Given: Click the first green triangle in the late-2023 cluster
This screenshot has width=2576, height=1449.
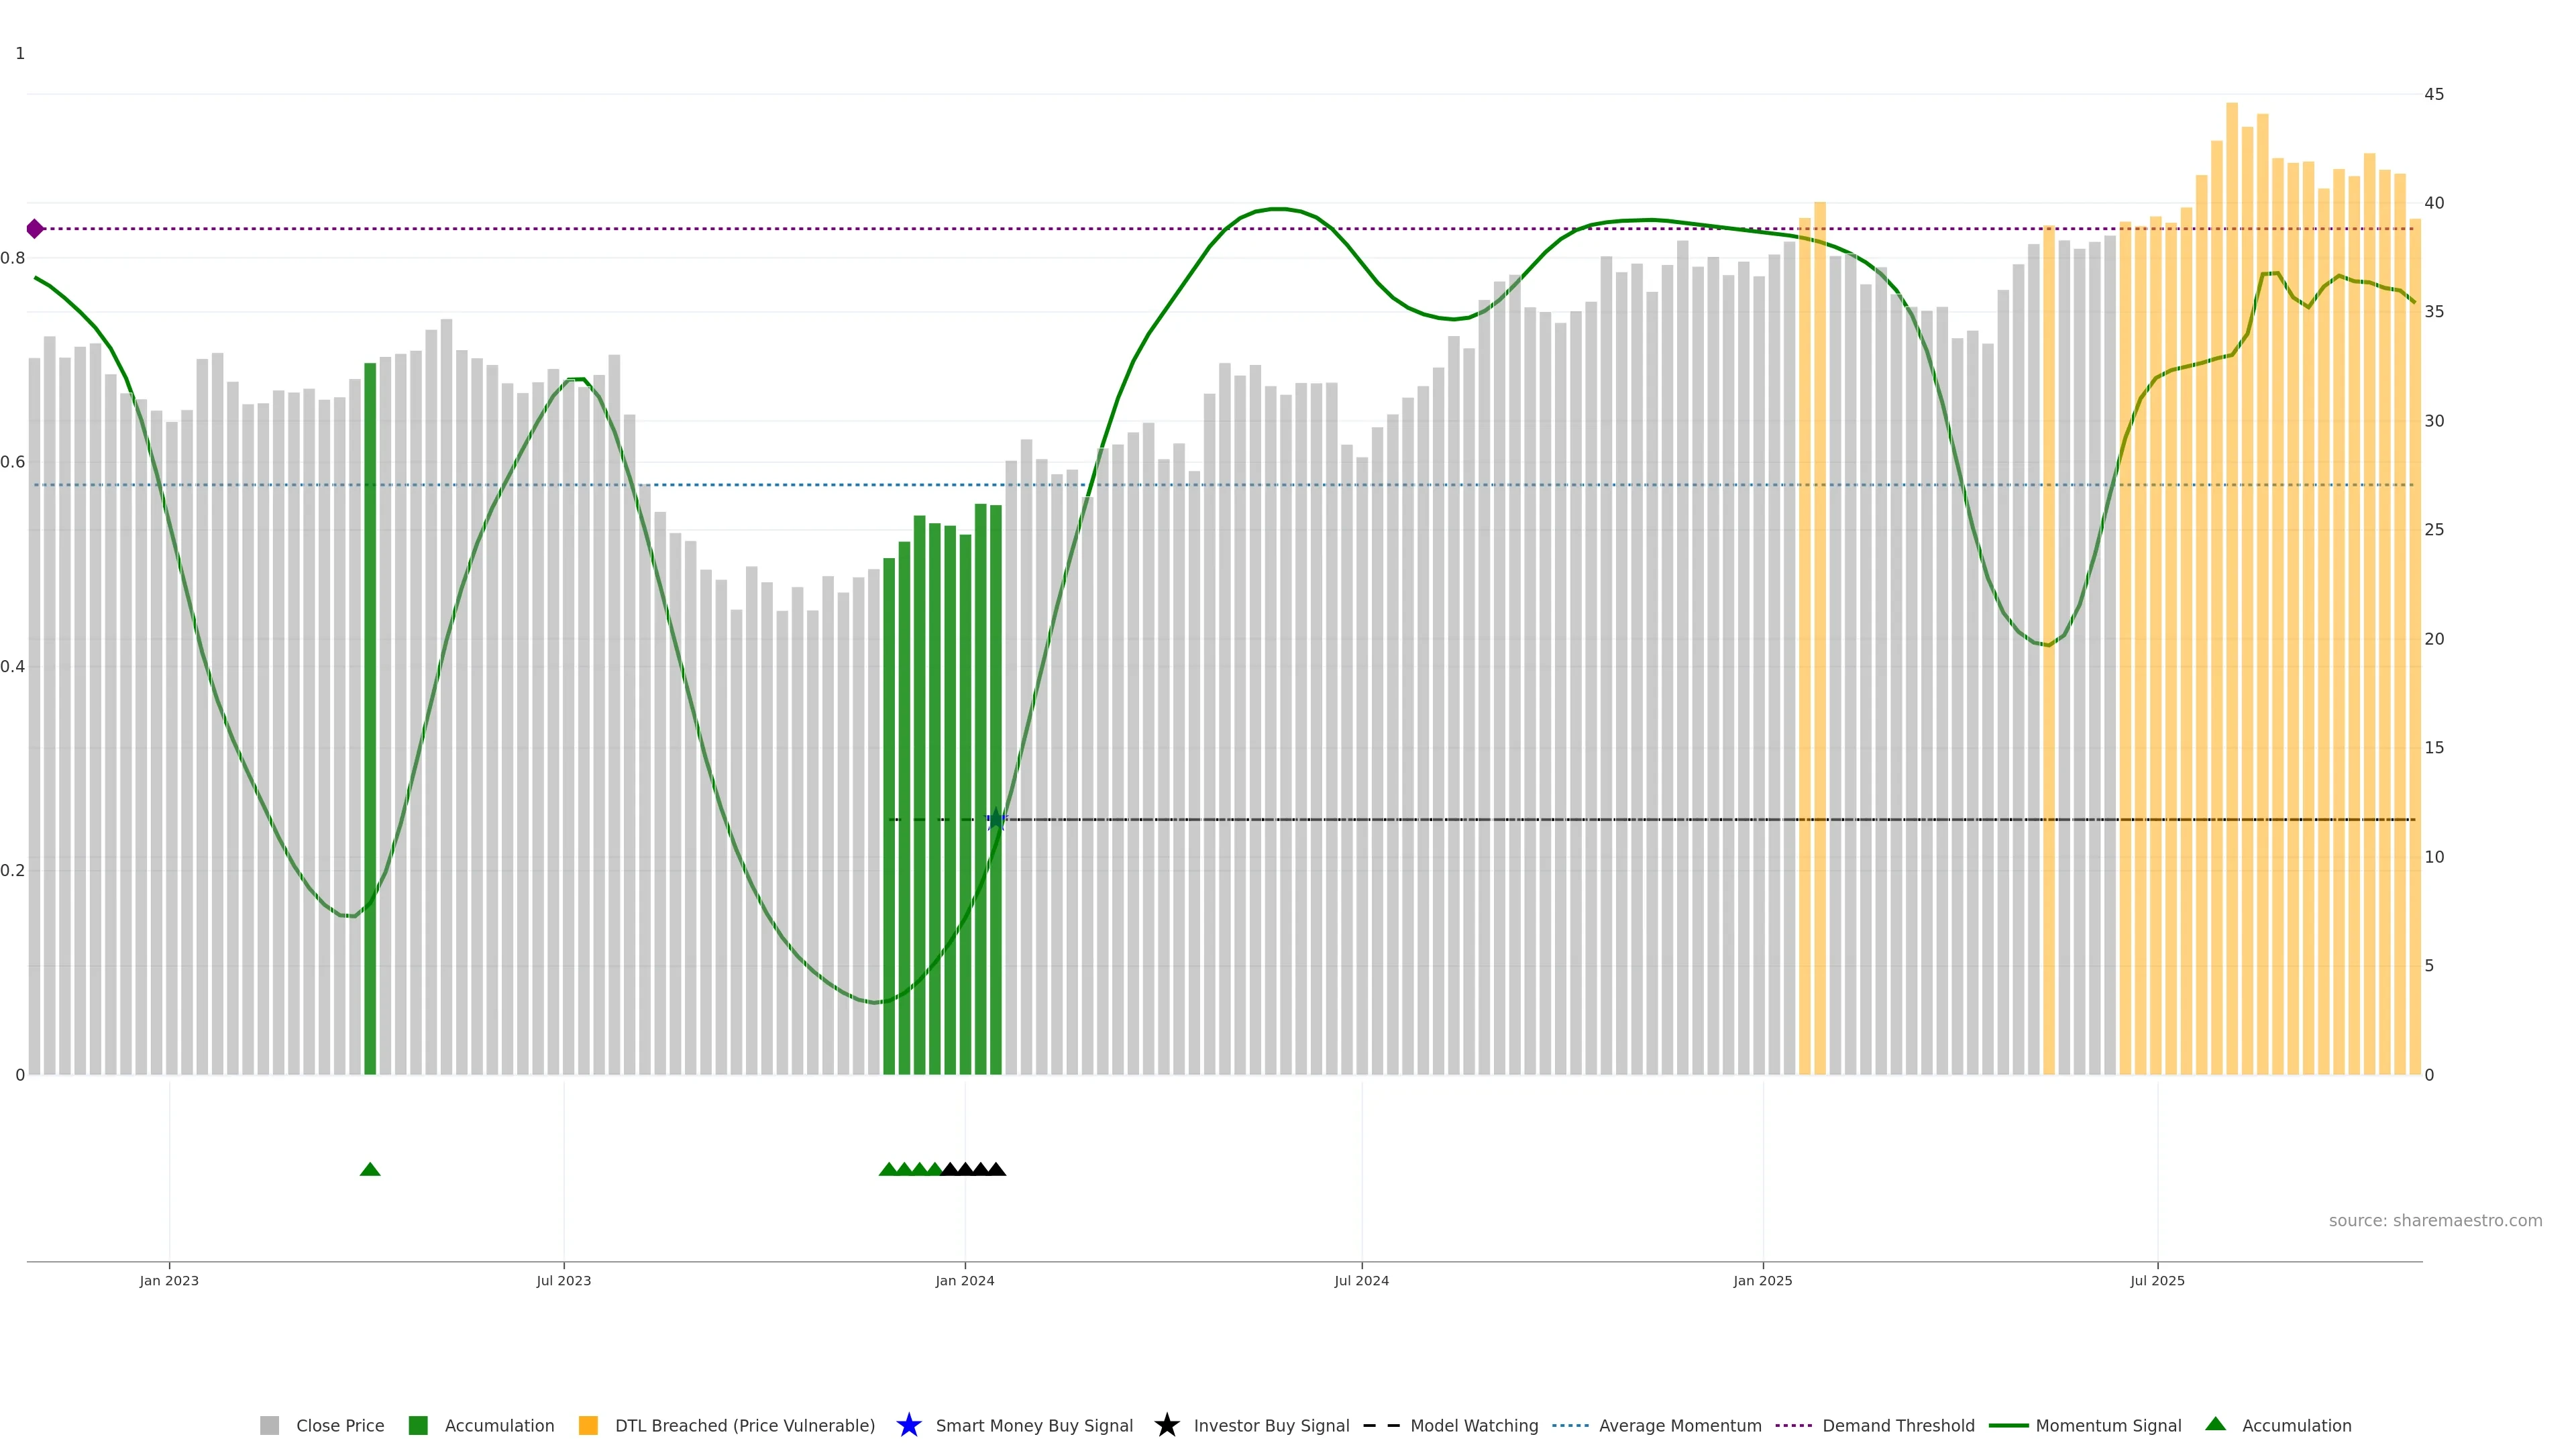Looking at the screenshot, I should 888,1169.
